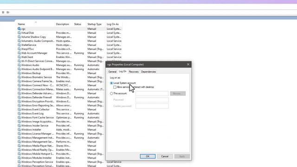Click the Windows Audio service icon

click(x=19, y=65)
